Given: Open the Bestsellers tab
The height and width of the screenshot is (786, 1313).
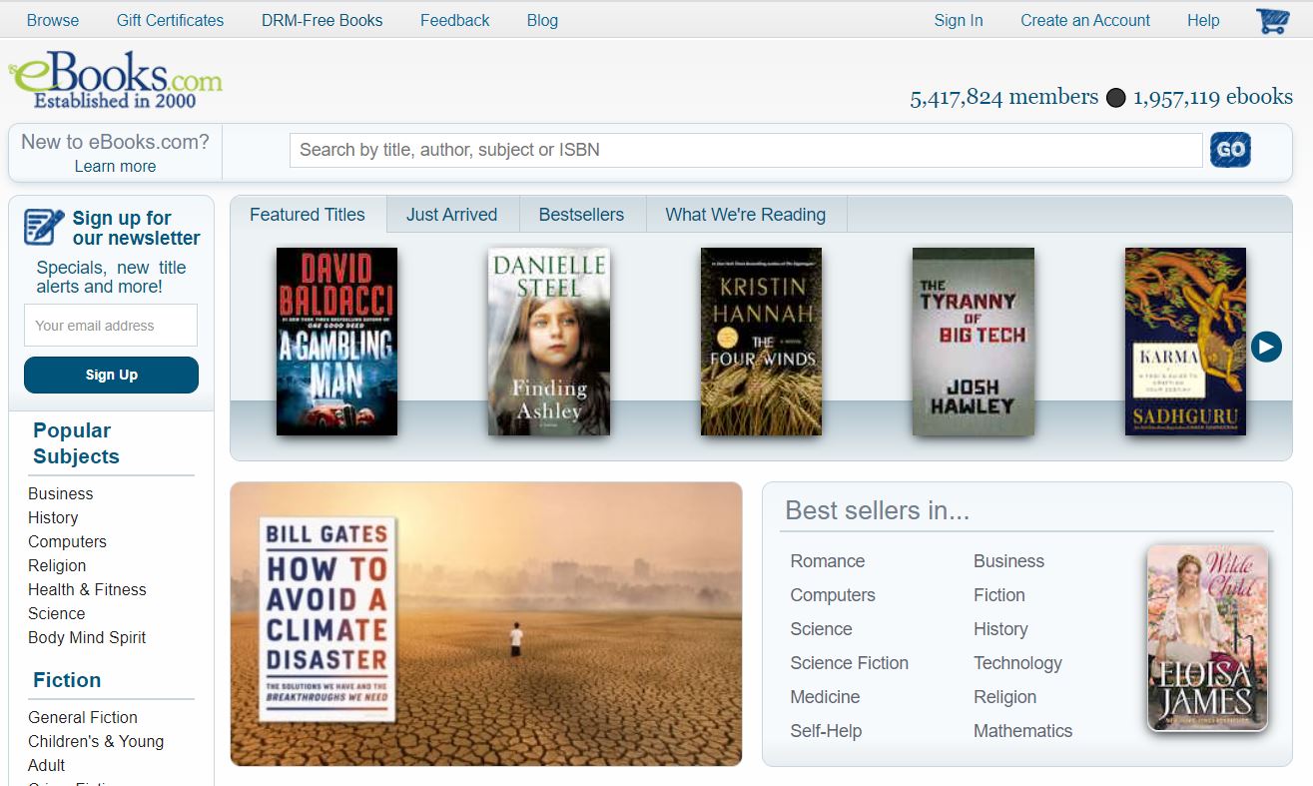Looking at the screenshot, I should (x=582, y=214).
